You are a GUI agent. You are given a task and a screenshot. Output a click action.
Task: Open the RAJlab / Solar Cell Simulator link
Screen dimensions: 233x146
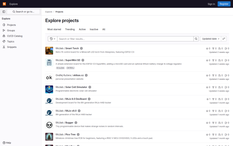[71, 87]
